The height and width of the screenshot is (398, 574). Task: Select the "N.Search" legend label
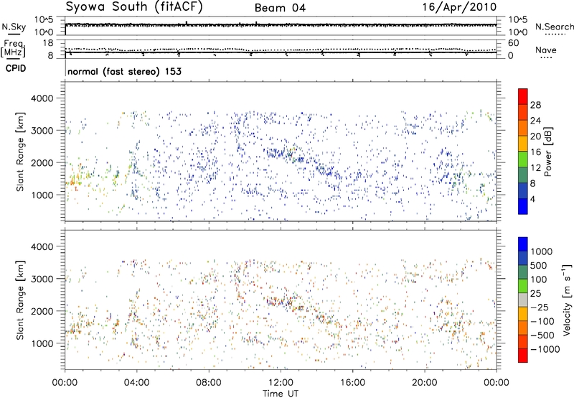tap(554, 27)
